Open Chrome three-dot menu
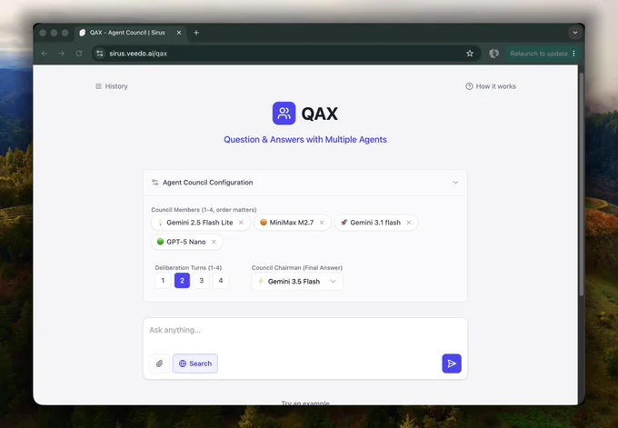Viewport: 618px width, 428px height. click(573, 54)
